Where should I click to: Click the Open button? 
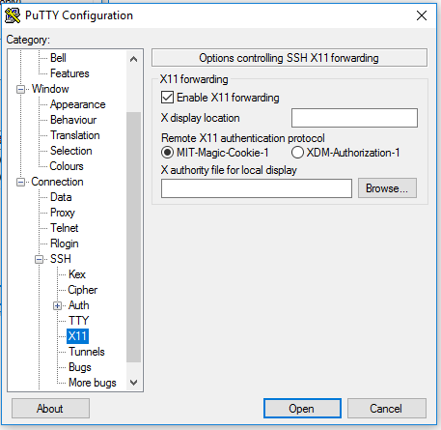pyautogui.click(x=302, y=409)
